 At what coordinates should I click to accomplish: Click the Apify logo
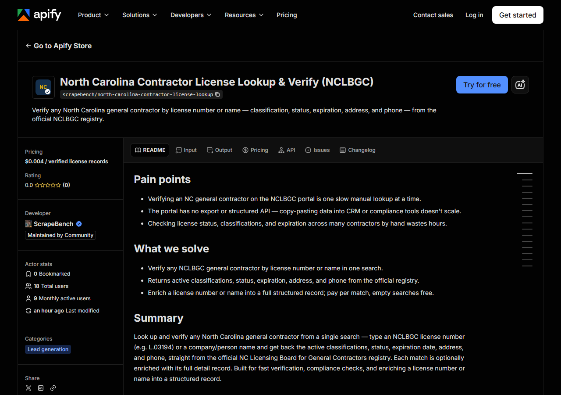39,15
